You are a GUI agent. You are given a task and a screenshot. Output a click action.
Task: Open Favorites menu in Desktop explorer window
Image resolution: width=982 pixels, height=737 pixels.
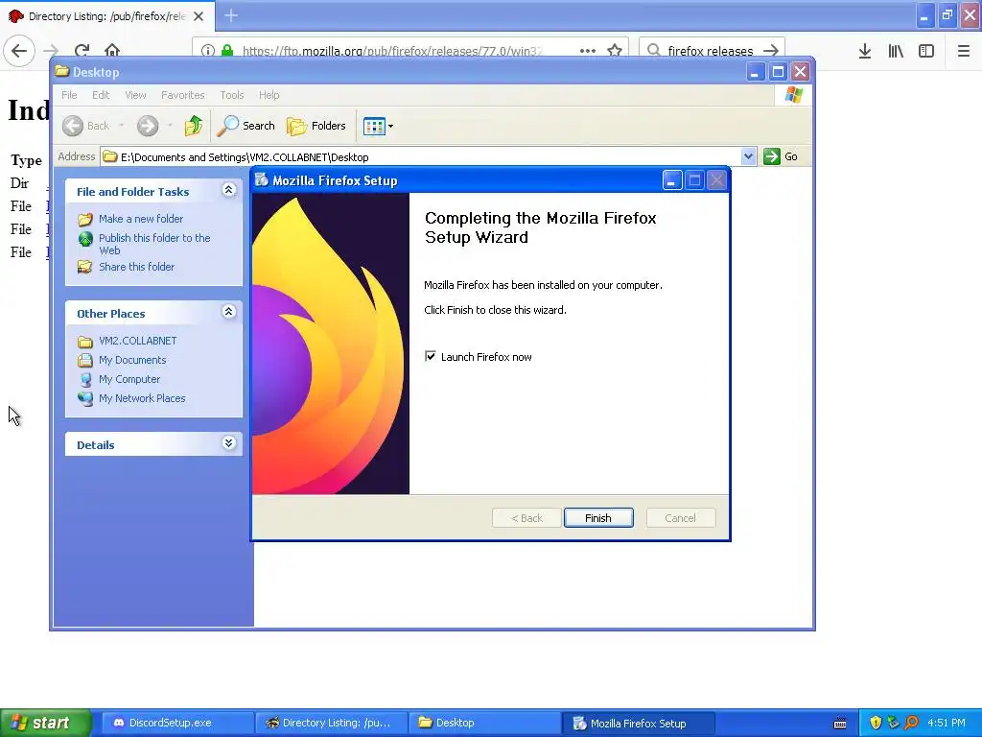(183, 95)
